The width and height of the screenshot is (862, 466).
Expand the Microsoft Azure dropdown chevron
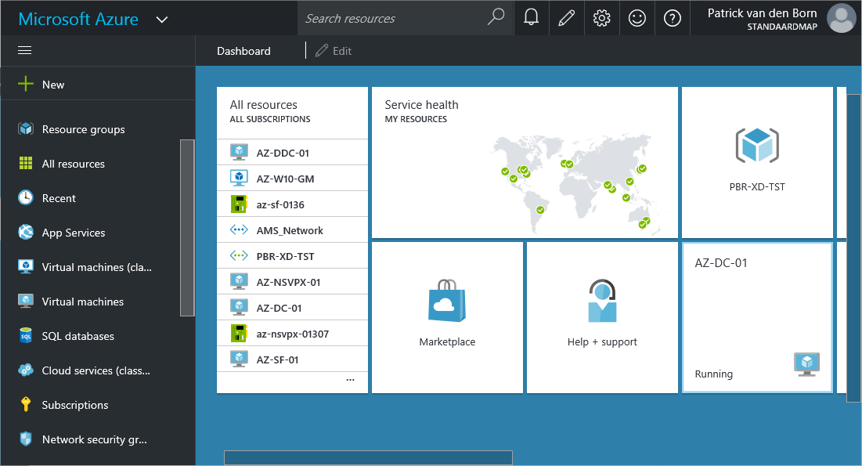pos(161,20)
